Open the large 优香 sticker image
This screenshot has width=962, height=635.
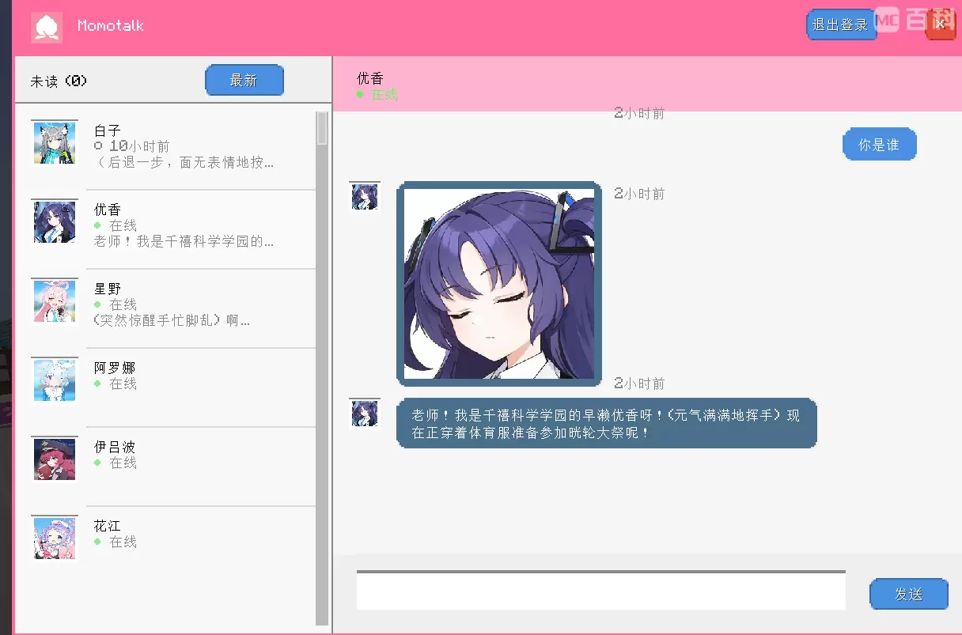tap(498, 283)
